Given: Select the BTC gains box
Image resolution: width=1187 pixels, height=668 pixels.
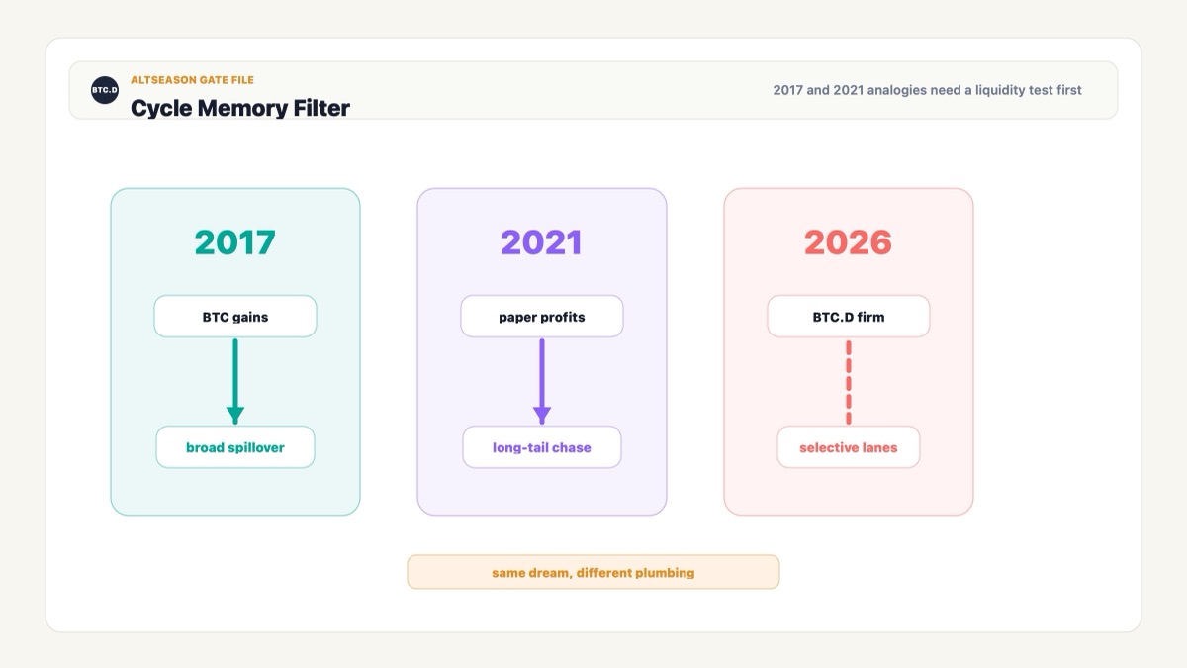Looking at the screenshot, I should tap(235, 317).
